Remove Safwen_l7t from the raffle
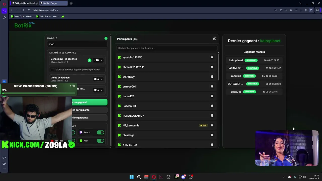 tap(212, 106)
